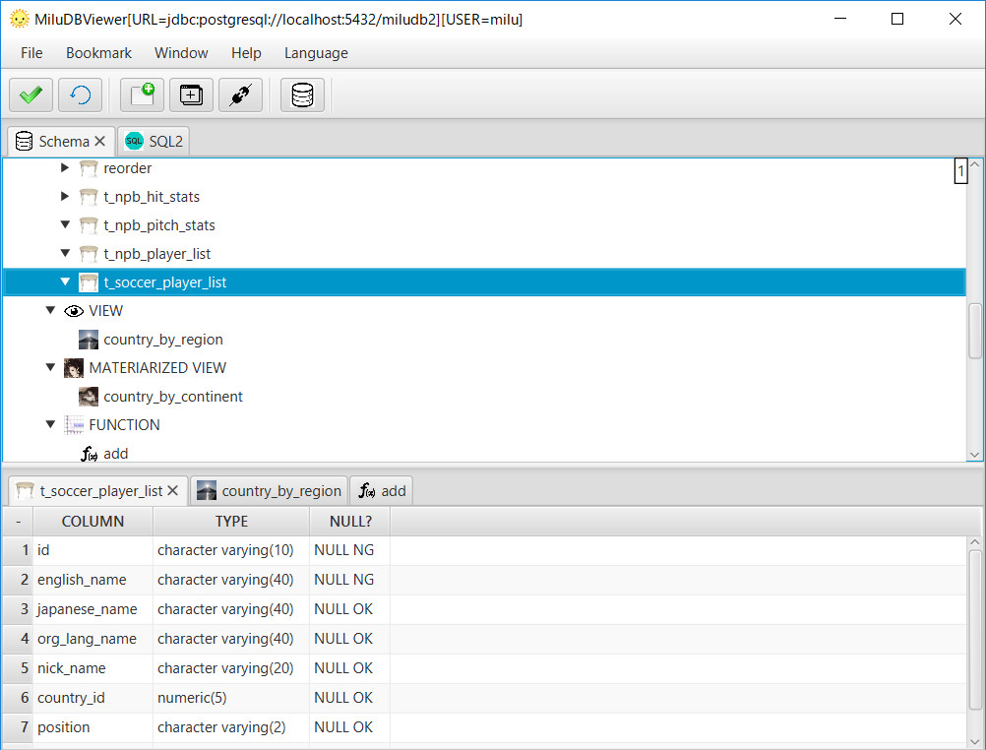986x750 pixels.
Task: Close the t_soccer_player_list detail tab
Action: tap(173, 490)
